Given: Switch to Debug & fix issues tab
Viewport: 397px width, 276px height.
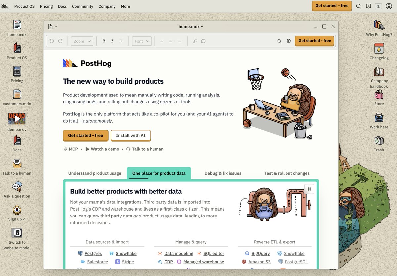Looking at the screenshot, I should click(x=223, y=173).
